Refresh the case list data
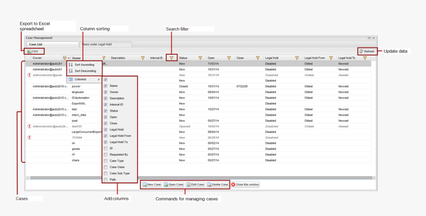Viewport: 426px width, 216px height. tap(367, 51)
